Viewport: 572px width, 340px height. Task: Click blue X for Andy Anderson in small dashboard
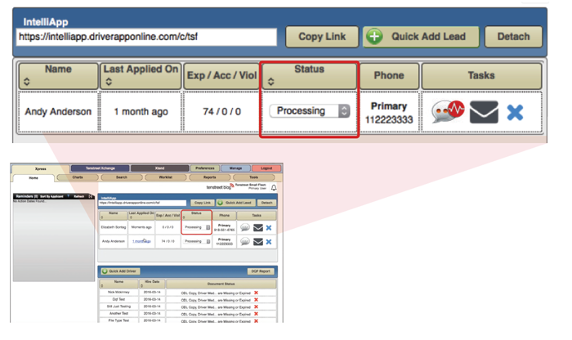pos(269,241)
